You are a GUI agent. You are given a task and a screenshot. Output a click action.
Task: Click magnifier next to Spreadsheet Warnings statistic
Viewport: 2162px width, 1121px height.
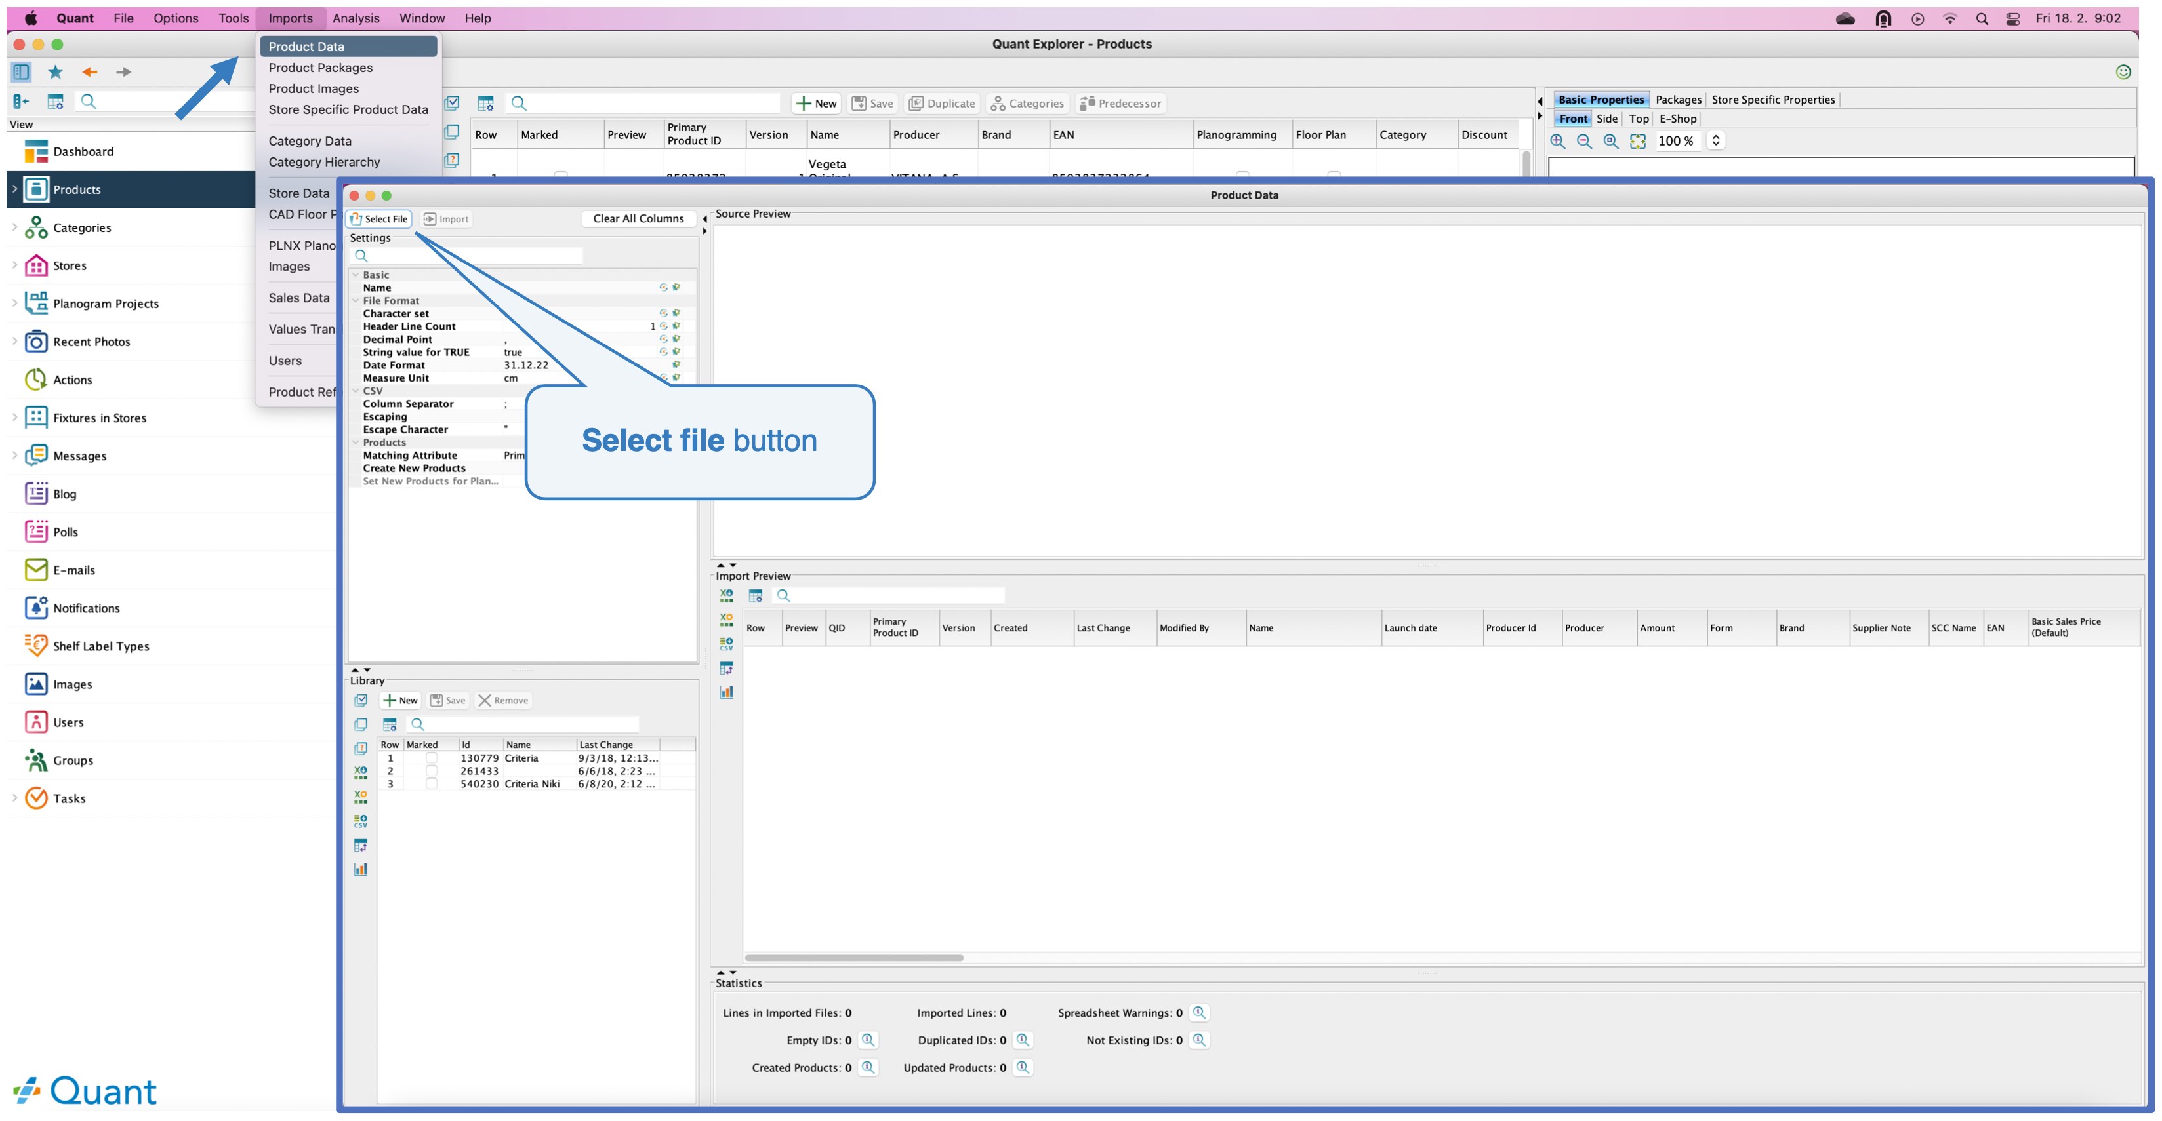tap(1199, 1013)
